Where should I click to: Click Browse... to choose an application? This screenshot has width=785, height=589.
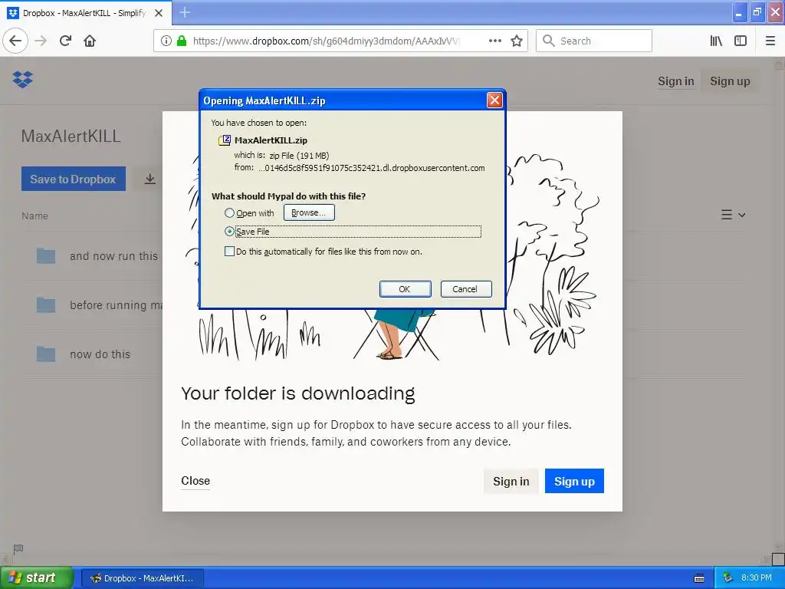pos(309,212)
